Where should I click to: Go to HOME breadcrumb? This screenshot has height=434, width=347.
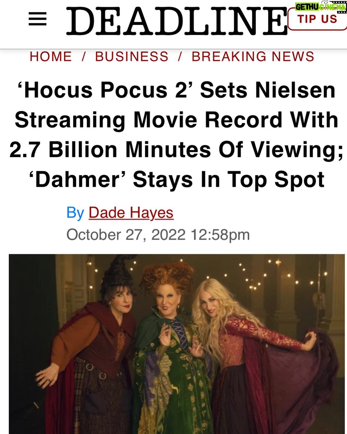51,57
